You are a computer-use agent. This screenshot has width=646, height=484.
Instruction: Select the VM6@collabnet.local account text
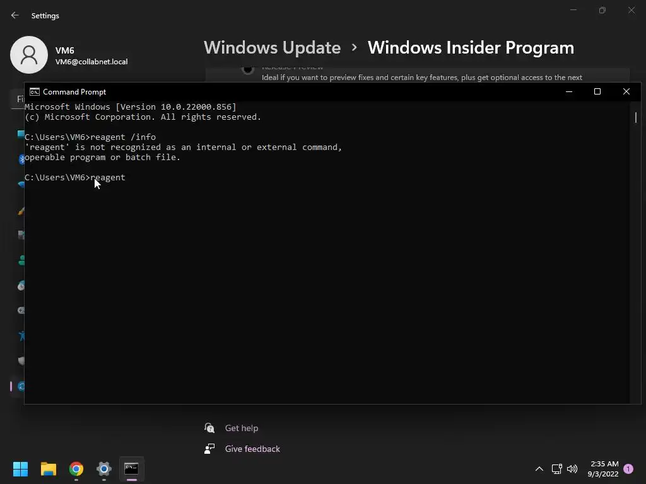(91, 62)
